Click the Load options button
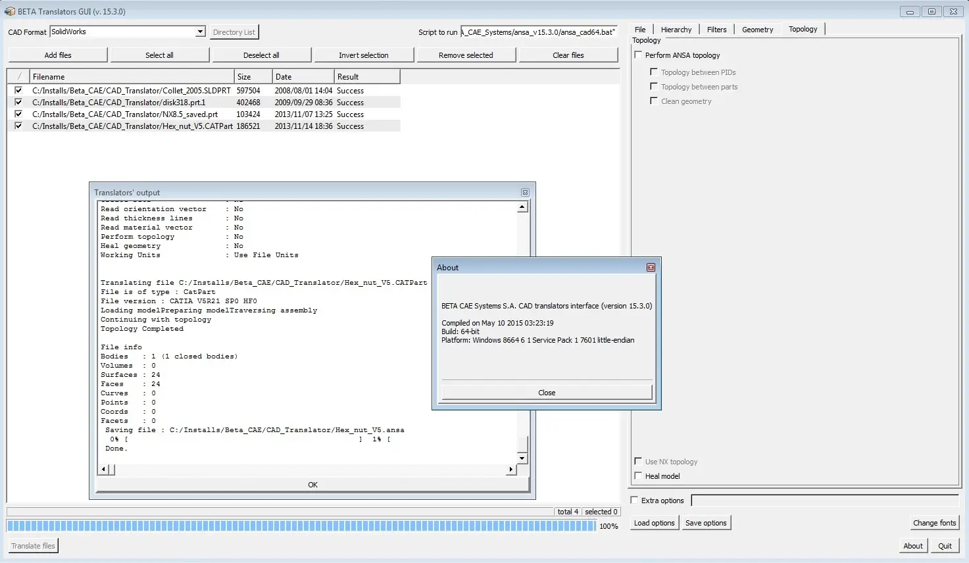This screenshot has width=969, height=563. 654,523
